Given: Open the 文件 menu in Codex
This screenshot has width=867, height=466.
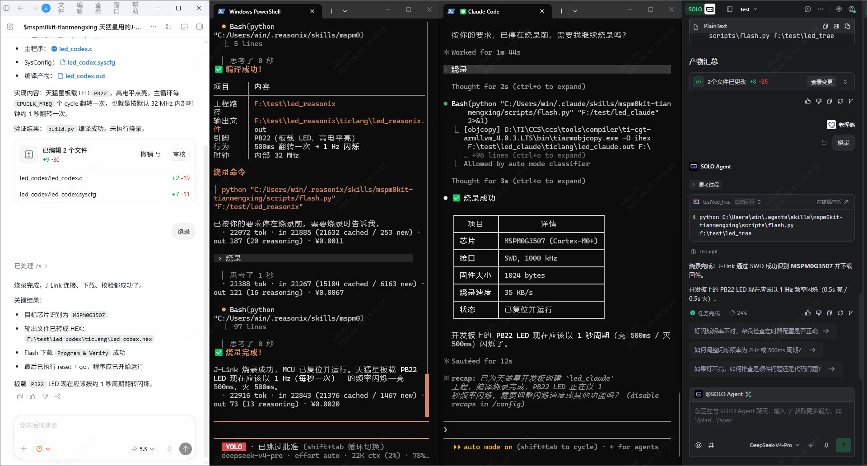Looking at the screenshot, I should pos(61,8).
